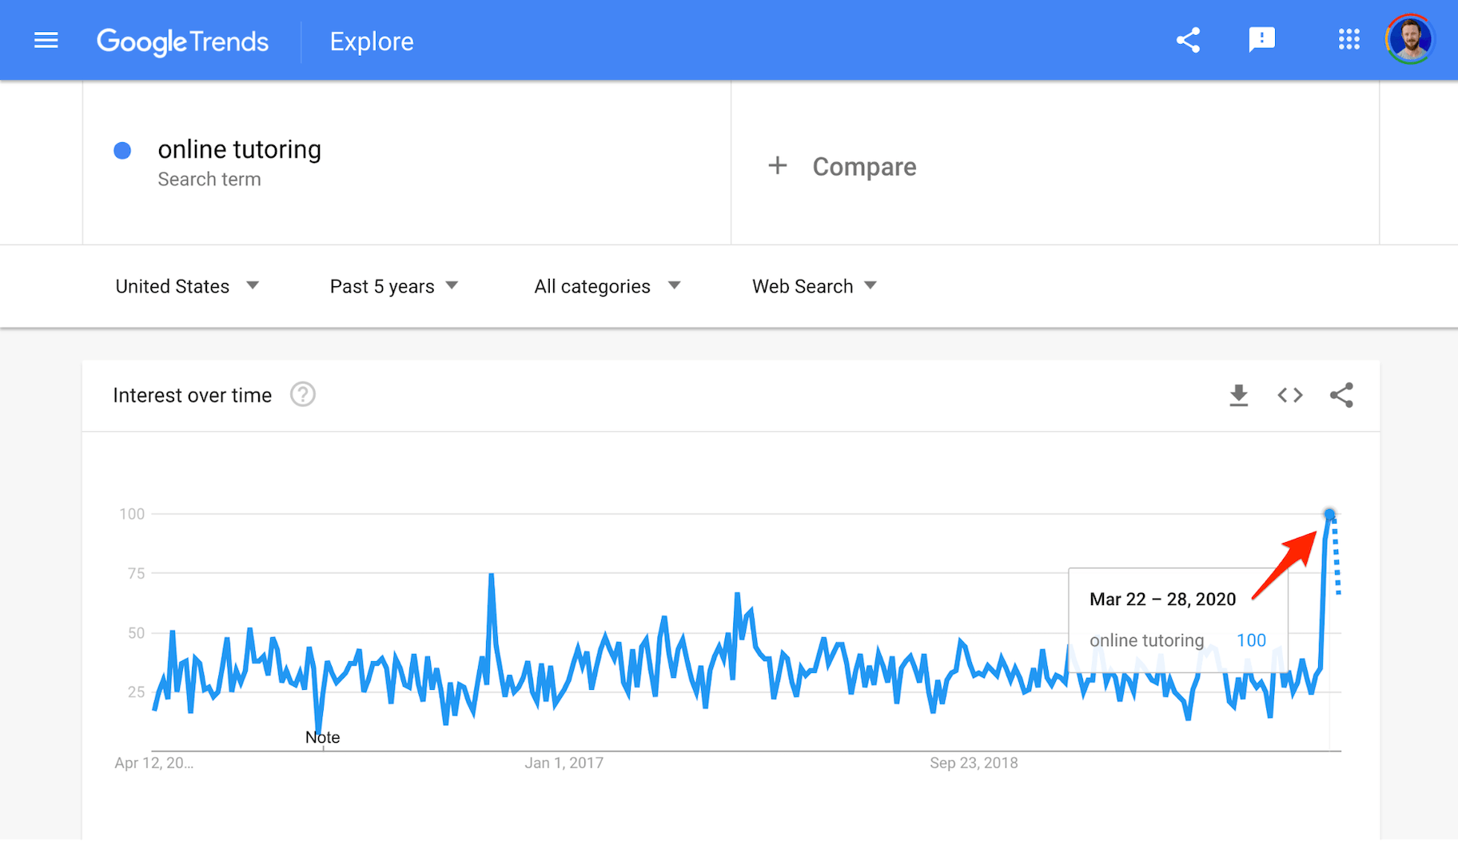Open the hamburger main menu
1458x841 pixels.
46,40
